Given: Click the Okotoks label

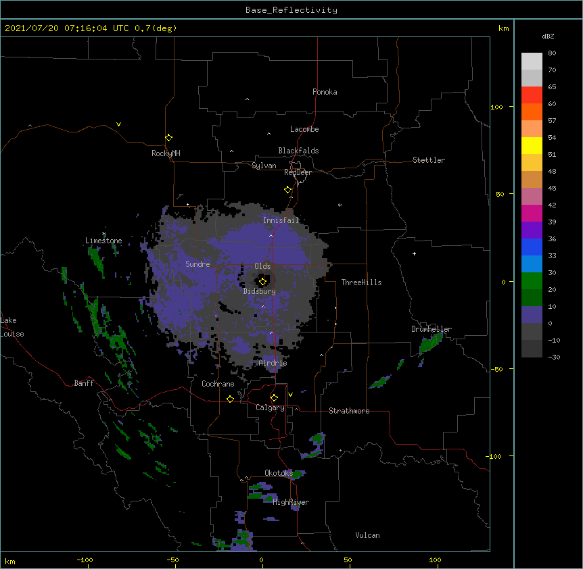Looking at the screenshot, I should [x=279, y=473].
